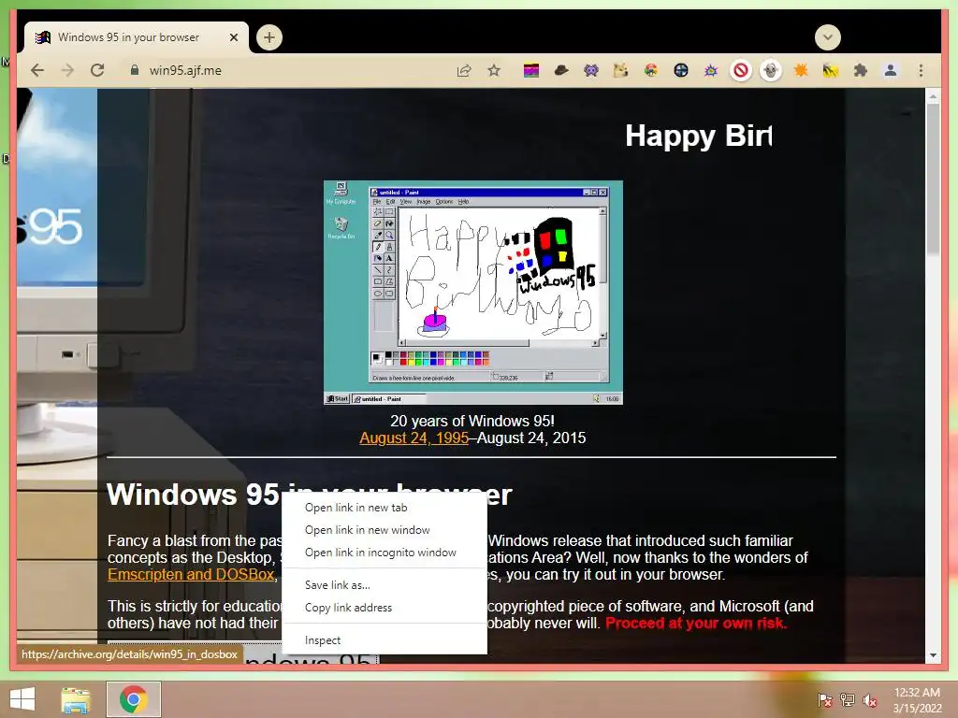Open the Chrome profile avatar icon
The image size is (958, 718).
point(891,71)
